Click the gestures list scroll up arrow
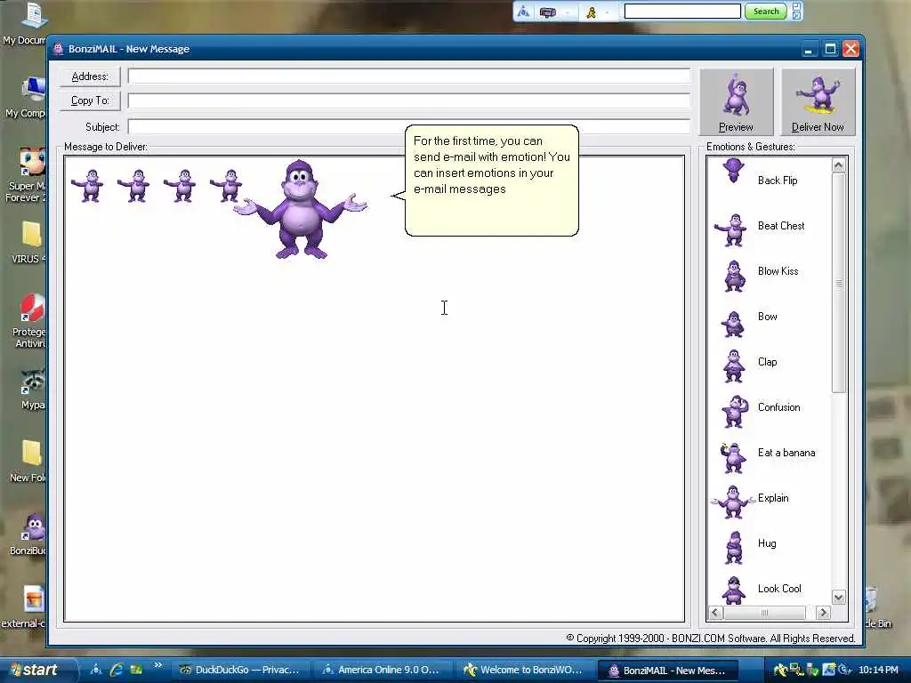This screenshot has width=911, height=683. click(838, 165)
